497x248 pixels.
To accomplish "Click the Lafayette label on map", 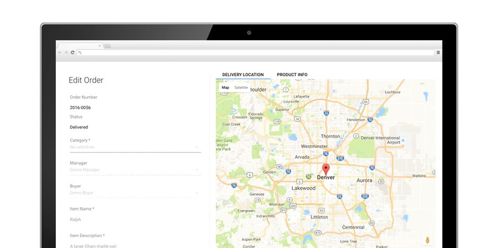I will coord(302,96).
